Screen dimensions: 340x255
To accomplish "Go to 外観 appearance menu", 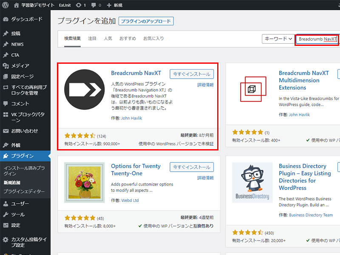I will 16,145.
